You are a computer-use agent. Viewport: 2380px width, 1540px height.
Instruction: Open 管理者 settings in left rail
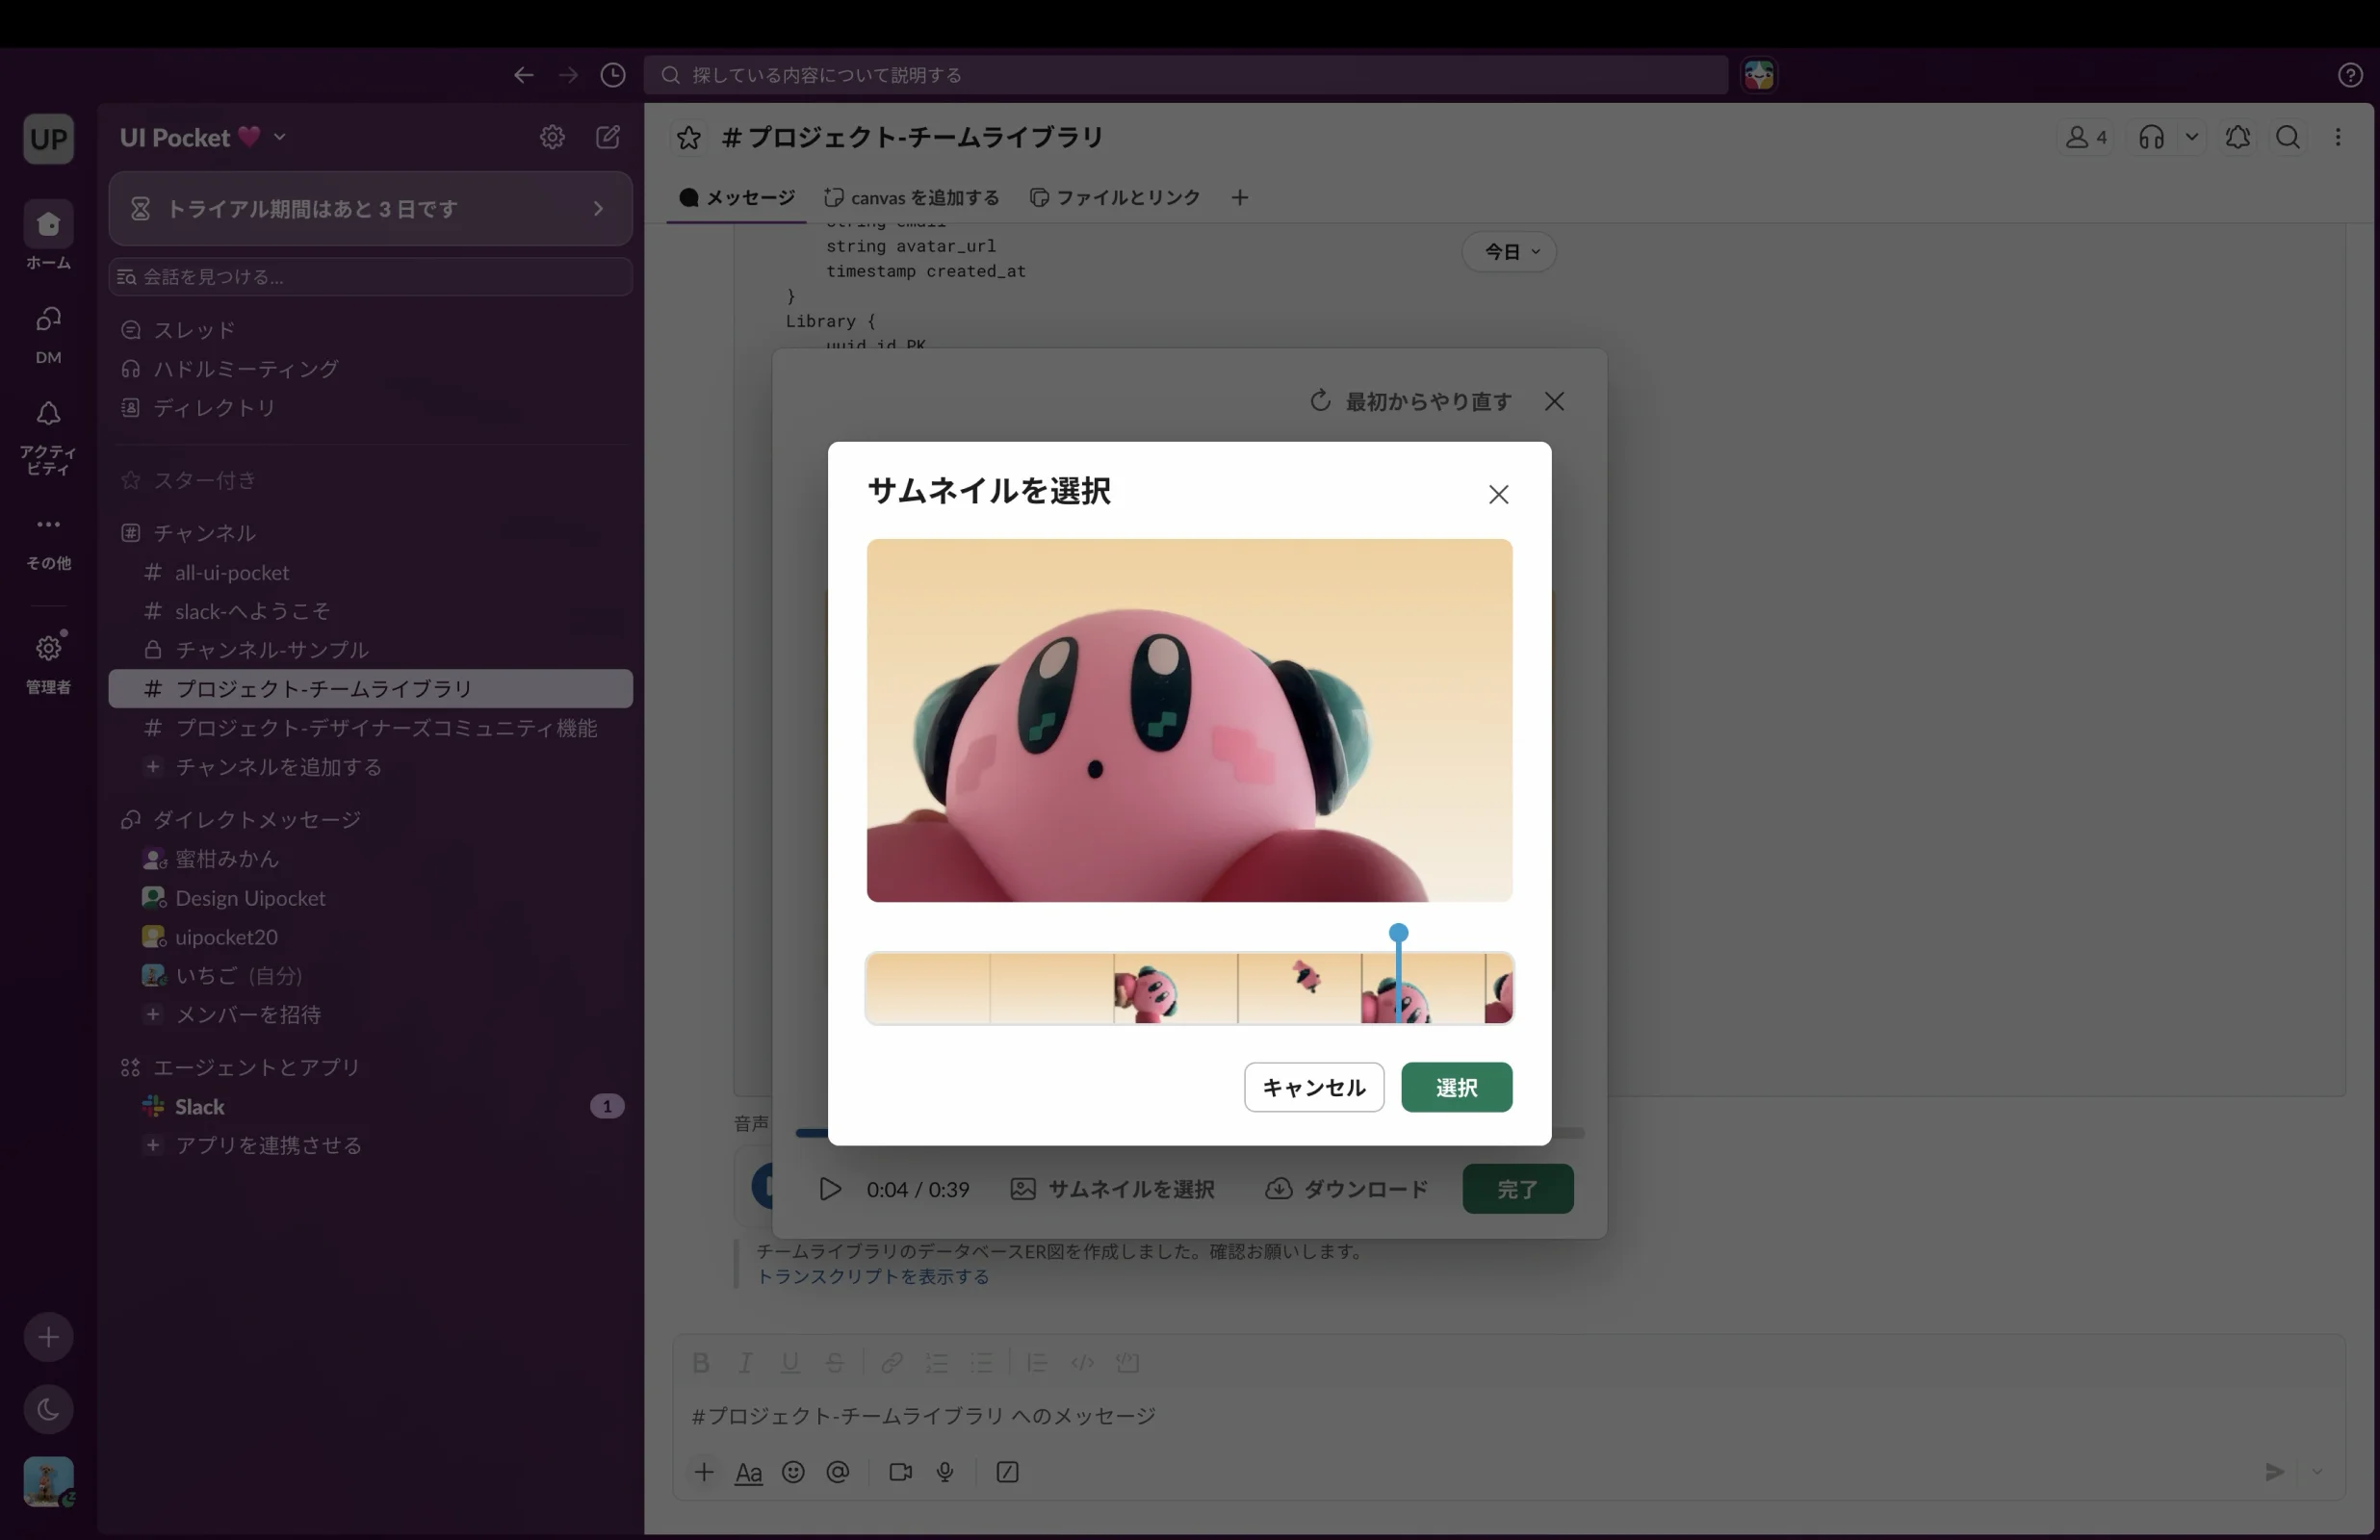(48, 662)
